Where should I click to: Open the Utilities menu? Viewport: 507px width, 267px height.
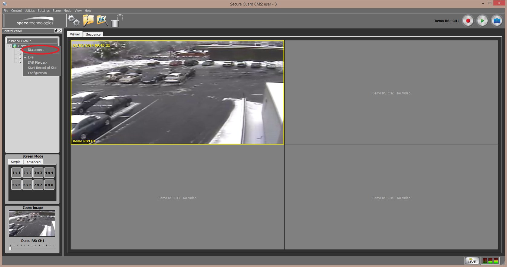(30, 11)
